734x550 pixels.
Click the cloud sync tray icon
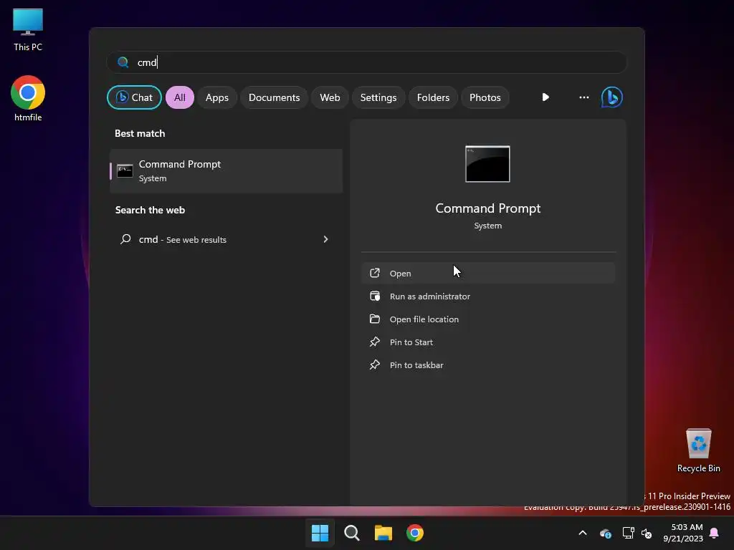[605, 533]
